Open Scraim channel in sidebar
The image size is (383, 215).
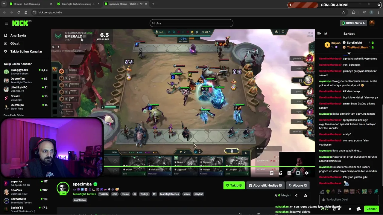click(x=25, y=98)
